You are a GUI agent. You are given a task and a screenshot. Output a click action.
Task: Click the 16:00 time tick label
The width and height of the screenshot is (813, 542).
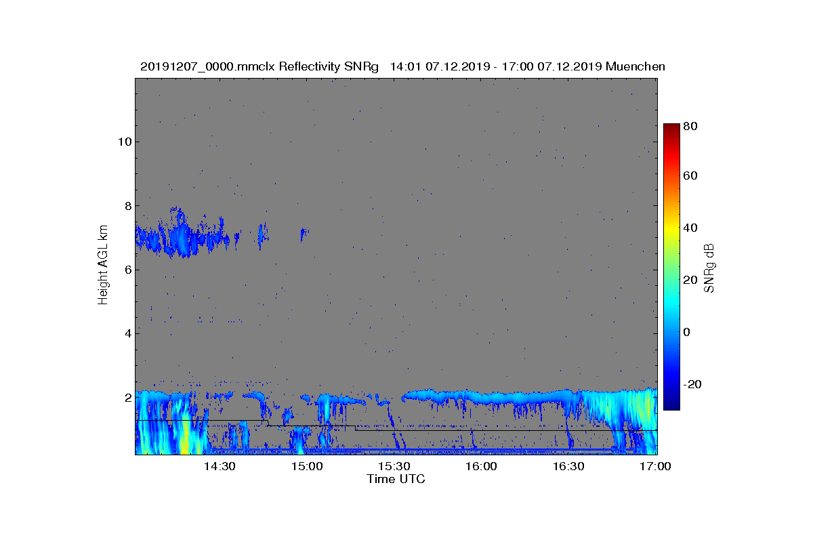[x=482, y=466]
